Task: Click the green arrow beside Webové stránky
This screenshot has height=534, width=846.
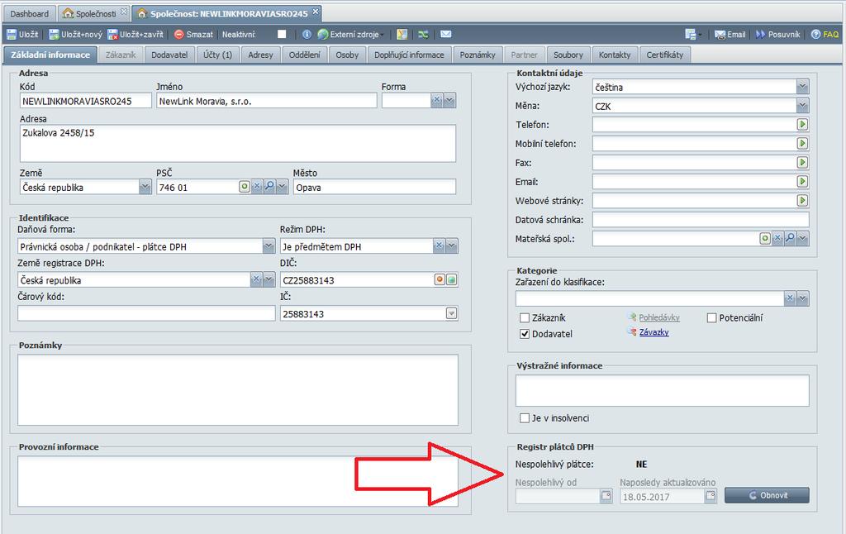Action: (802, 200)
